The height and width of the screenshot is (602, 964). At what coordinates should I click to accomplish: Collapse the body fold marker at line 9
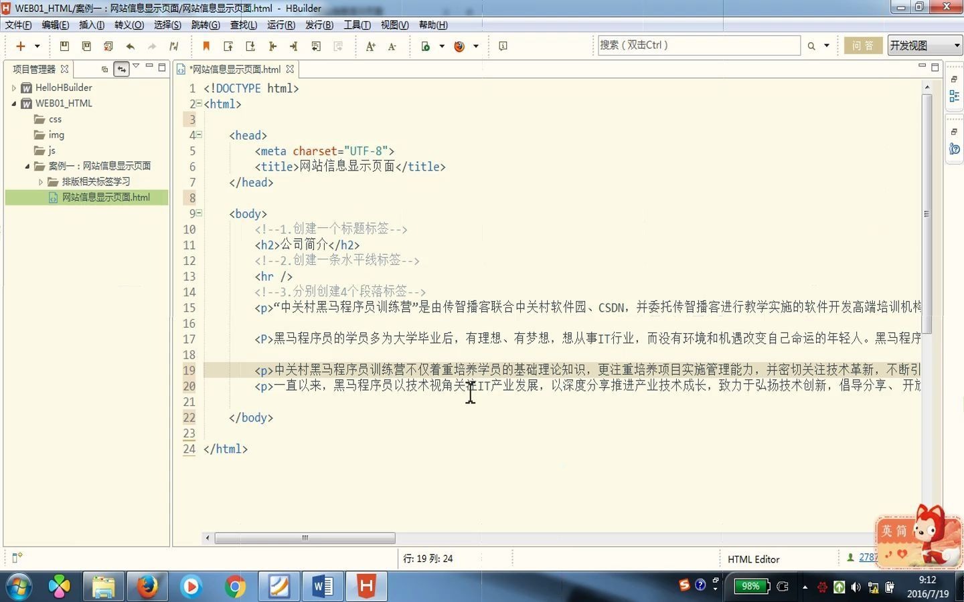point(199,213)
